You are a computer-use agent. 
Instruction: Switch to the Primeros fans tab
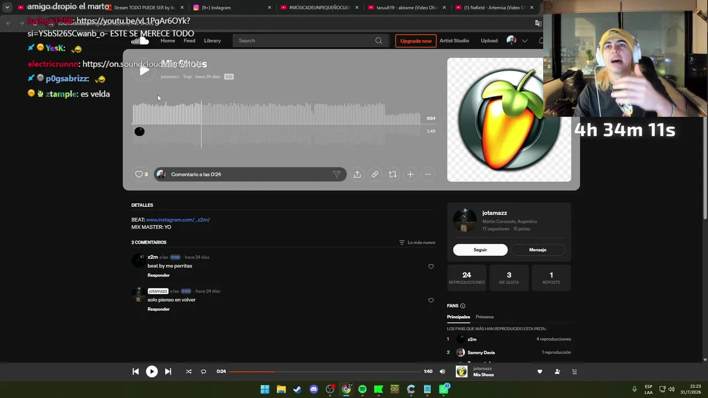(x=485, y=317)
